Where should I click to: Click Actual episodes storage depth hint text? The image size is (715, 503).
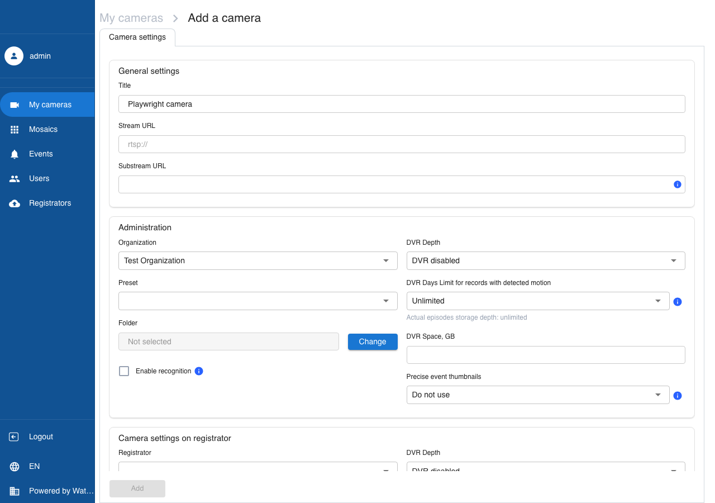pyautogui.click(x=466, y=317)
